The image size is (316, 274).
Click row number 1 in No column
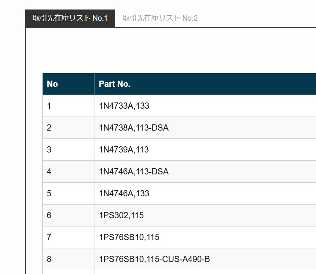tap(49, 106)
